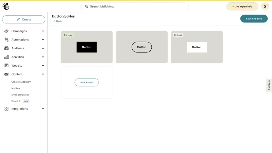272x153 pixels.
Task: Click the Analytics bar chart icon
Action: pyautogui.click(x=6, y=57)
